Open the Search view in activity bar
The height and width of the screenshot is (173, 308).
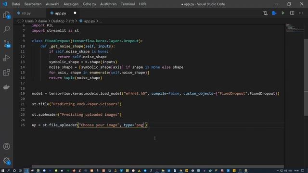(6, 29)
